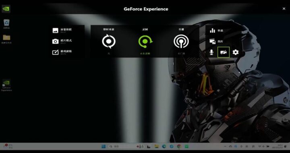Toggle the microphone in the overlay
This screenshot has height=153, width=290.
(x=211, y=52)
